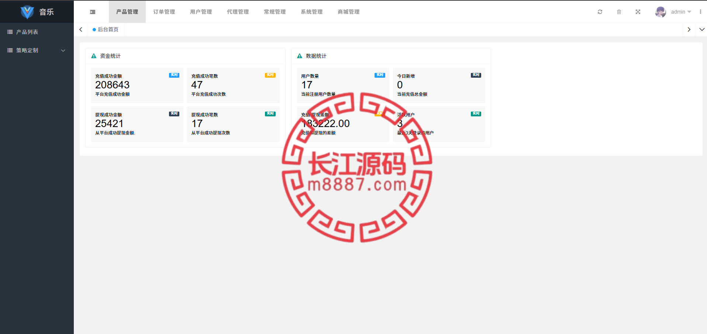Viewport: 707px width, 334px height.
Task: Click the blue badge on 充值成功金额 card
Action: (x=174, y=75)
